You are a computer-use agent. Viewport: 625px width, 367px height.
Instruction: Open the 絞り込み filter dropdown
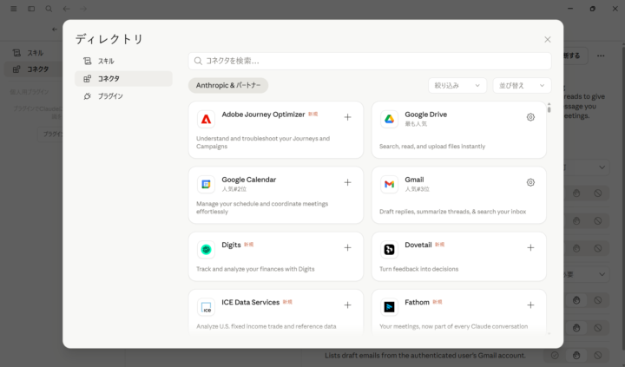[457, 85]
